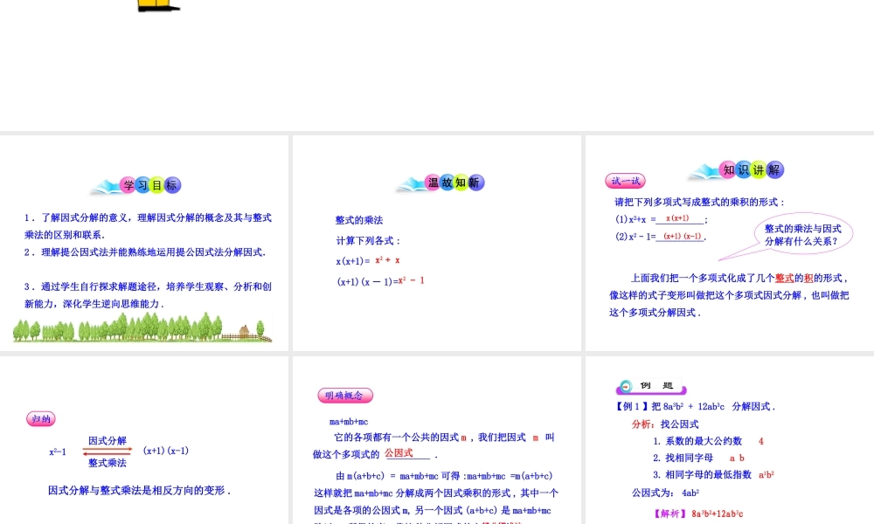
Task: Click the red underlined 整式 text
Action: click(x=784, y=278)
